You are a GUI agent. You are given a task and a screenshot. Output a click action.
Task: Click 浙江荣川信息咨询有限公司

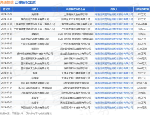tap(35, 83)
